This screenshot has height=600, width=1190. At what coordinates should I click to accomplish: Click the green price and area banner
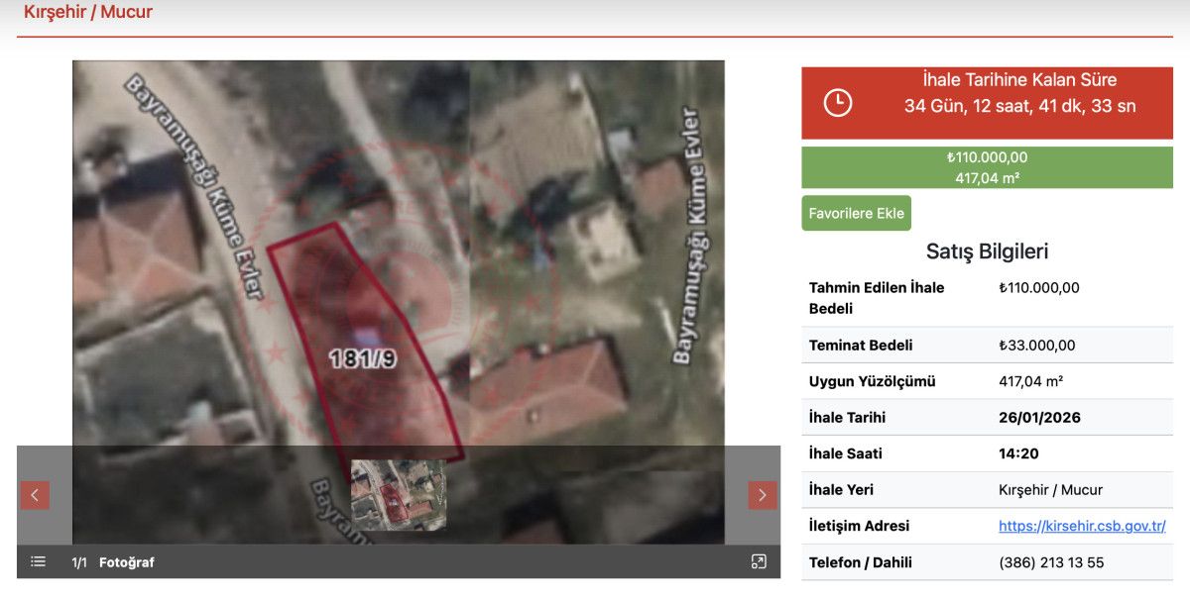(x=987, y=167)
